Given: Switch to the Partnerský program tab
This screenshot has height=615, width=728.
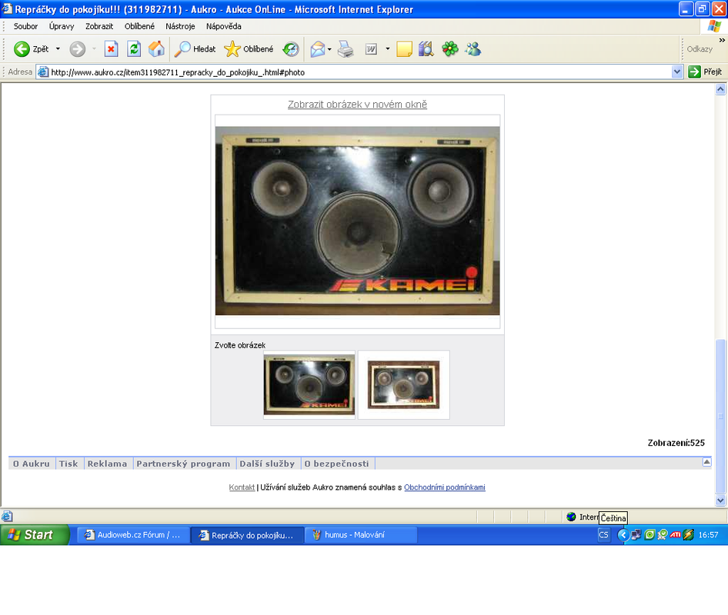Looking at the screenshot, I should point(183,464).
